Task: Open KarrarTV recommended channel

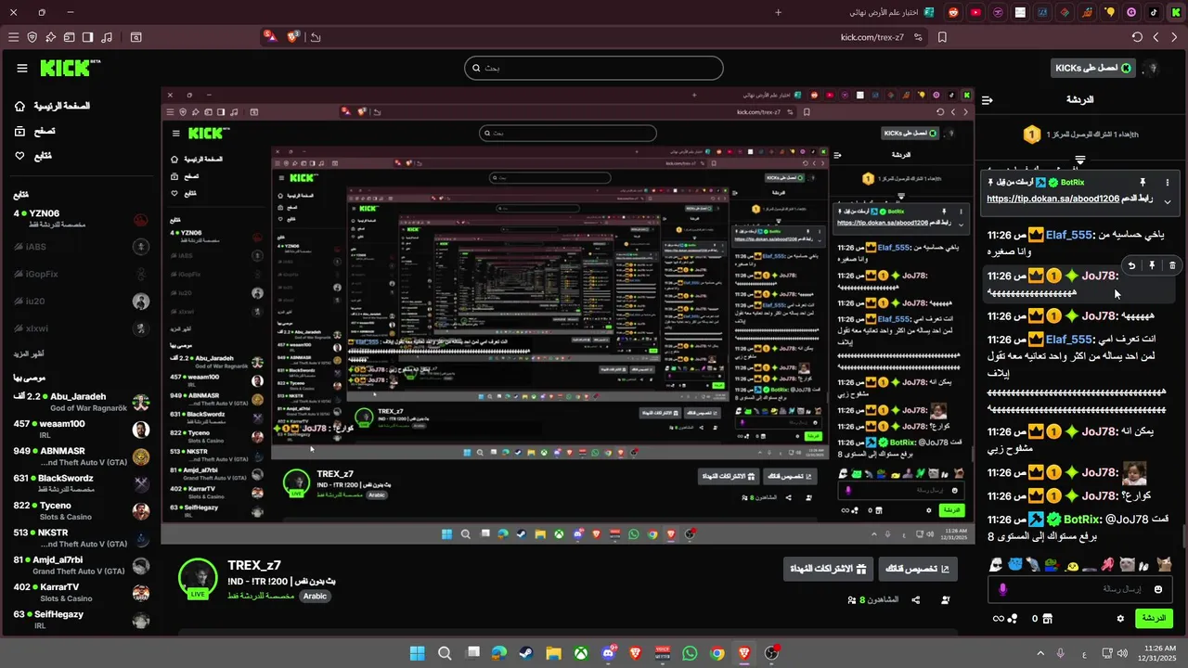Action: pyautogui.click(x=81, y=592)
